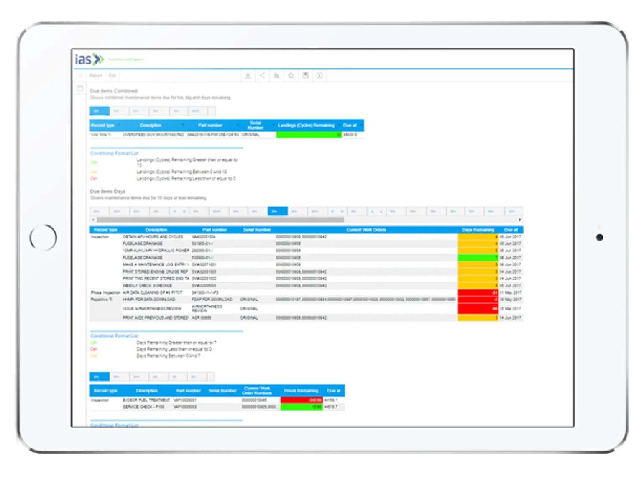Screen dimensions: 644x502
Task: Open the Report menu
Action: coord(96,76)
